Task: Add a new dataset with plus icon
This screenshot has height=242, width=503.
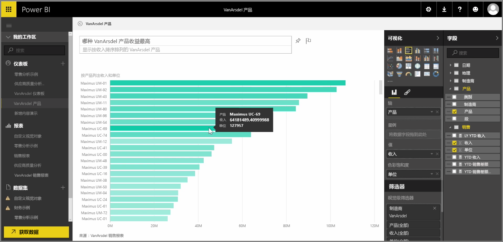Action: click(x=63, y=188)
